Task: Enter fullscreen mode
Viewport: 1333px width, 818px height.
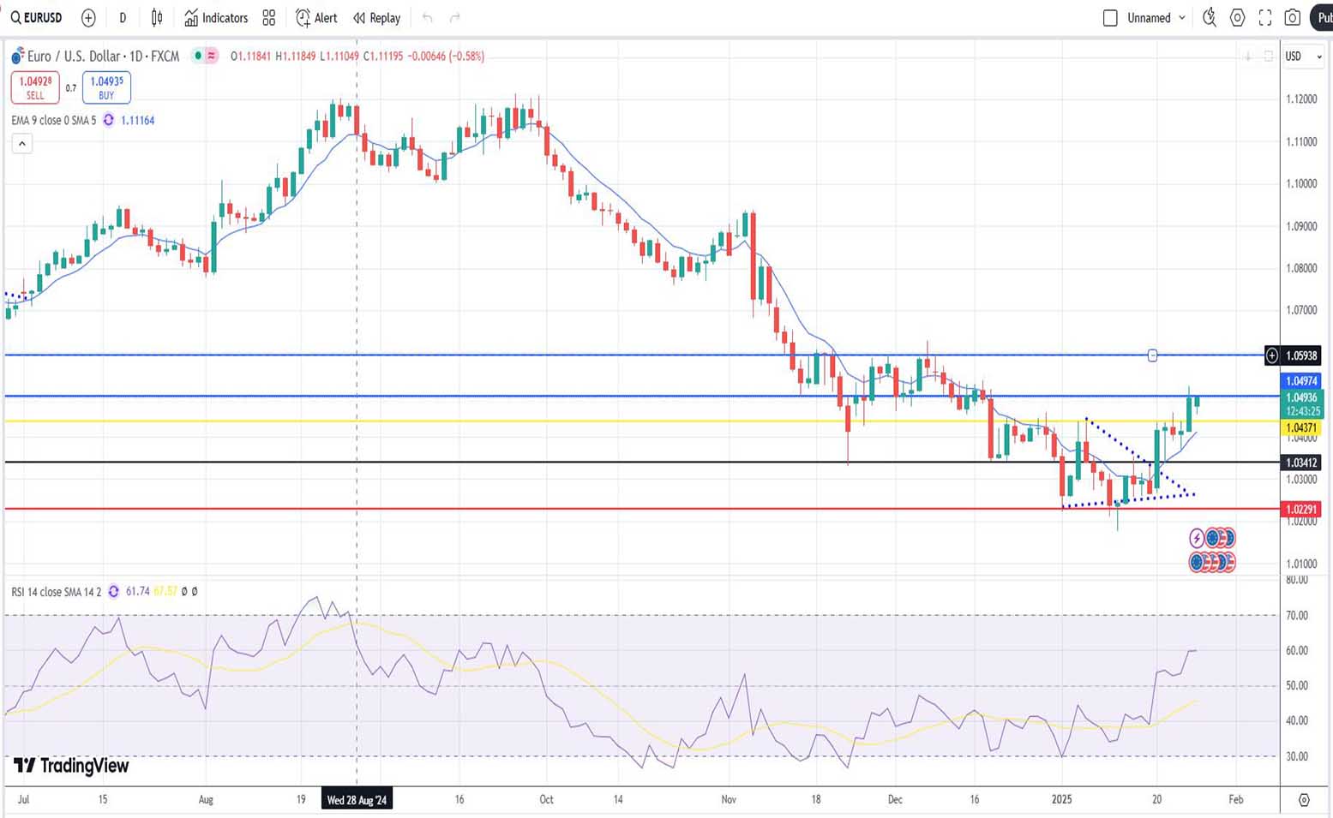Action: coord(1265,17)
